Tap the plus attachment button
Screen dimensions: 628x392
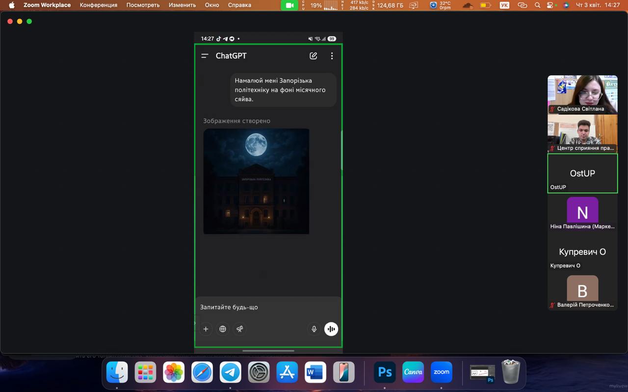pyautogui.click(x=206, y=329)
